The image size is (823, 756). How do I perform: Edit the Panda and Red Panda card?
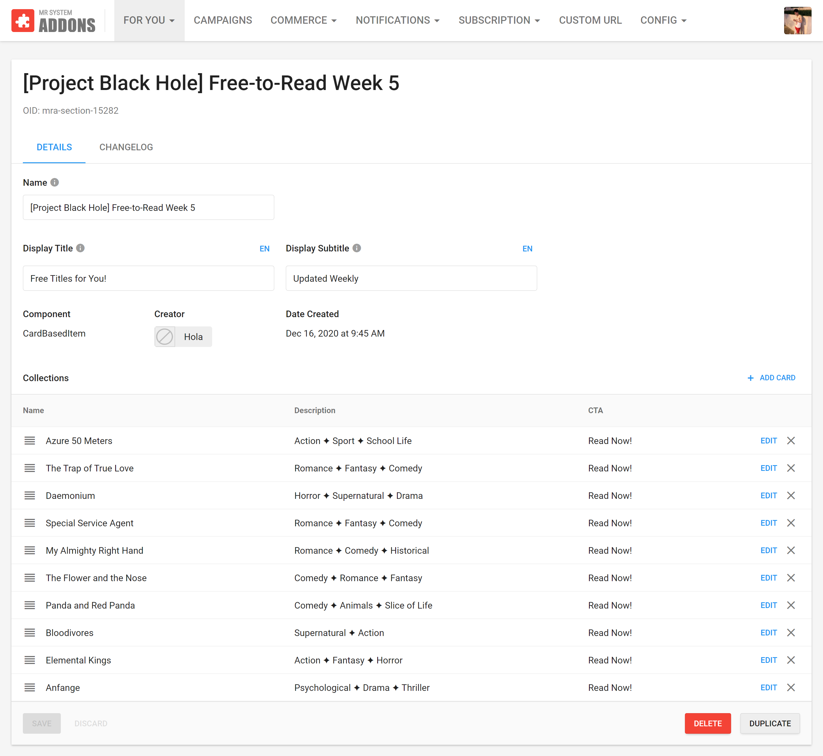(768, 605)
